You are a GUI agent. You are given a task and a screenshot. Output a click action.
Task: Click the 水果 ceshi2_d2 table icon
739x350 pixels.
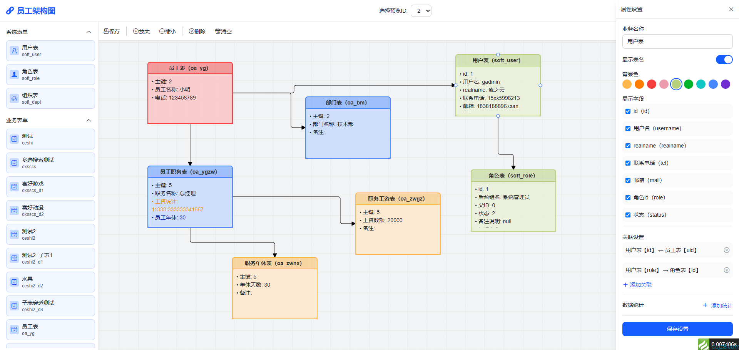pos(14,282)
